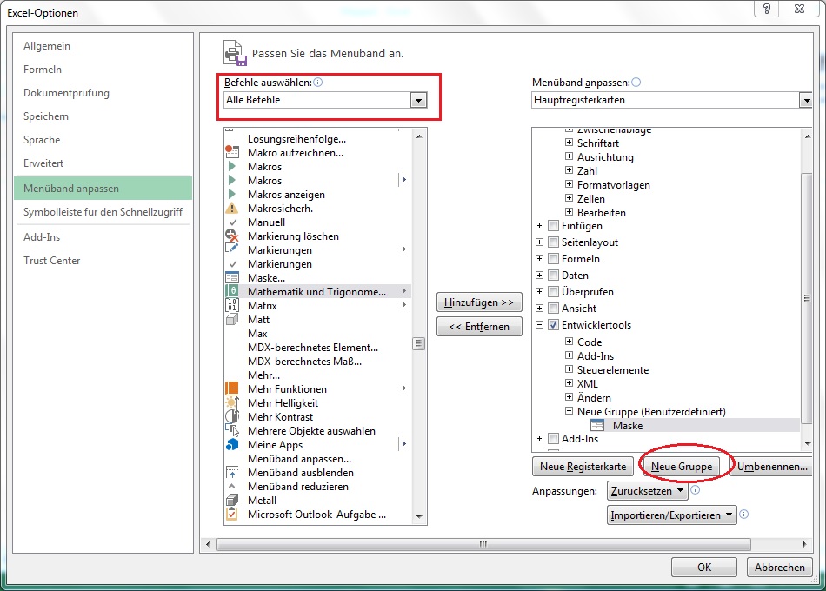The height and width of the screenshot is (591, 826).
Task: Open the Befehle auswählen dropdown
Action: click(419, 101)
